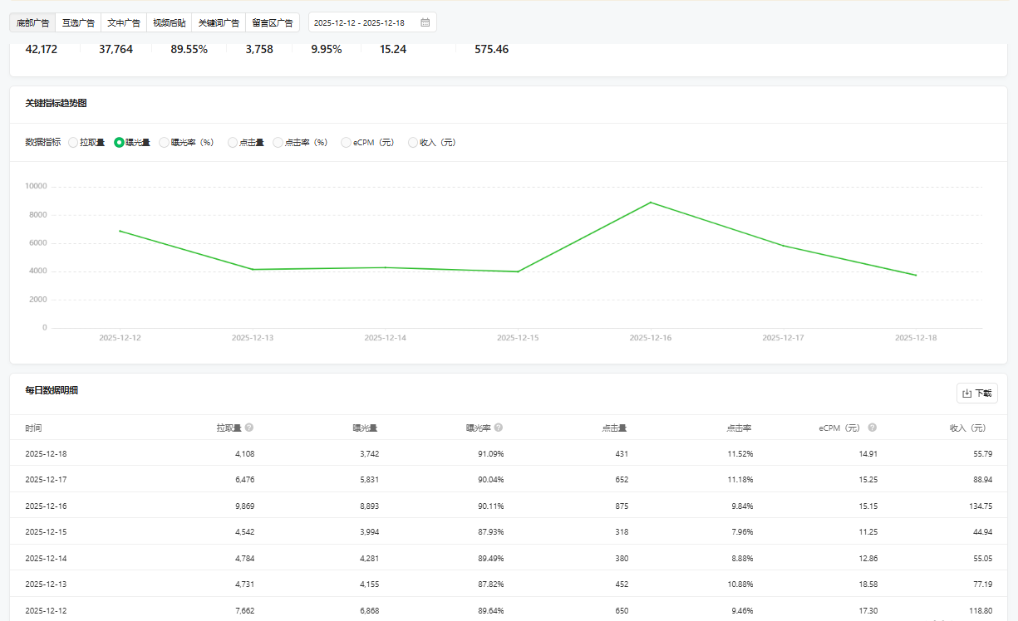Select the 曝光率 (%) radio button
1018x621 pixels.
(165, 143)
